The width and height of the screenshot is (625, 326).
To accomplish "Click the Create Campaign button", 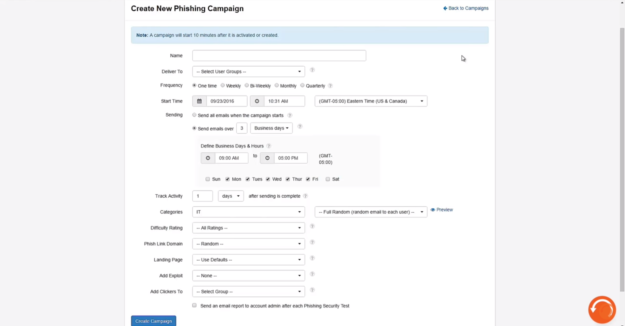I will [x=154, y=321].
